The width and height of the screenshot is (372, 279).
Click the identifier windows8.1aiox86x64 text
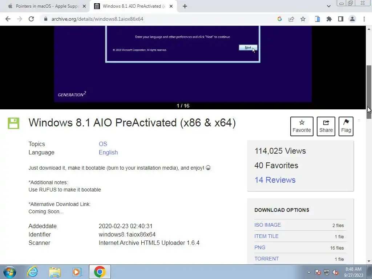pyautogui.click(x=127, y=234)
